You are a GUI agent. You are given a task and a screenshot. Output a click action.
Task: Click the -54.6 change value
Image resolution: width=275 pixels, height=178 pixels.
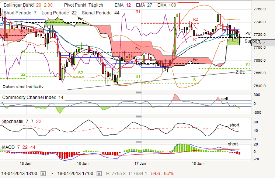point(155,174)
